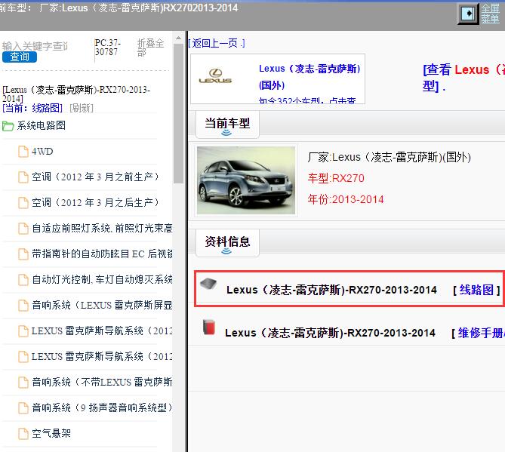Screen dimensions: 505x452
Task: Click the 车型:RX270 text
Action: coord(336,178)
